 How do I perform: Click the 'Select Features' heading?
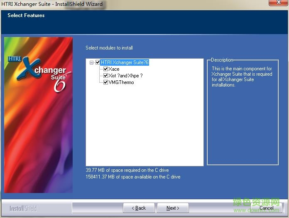click(x=26, y=15)
